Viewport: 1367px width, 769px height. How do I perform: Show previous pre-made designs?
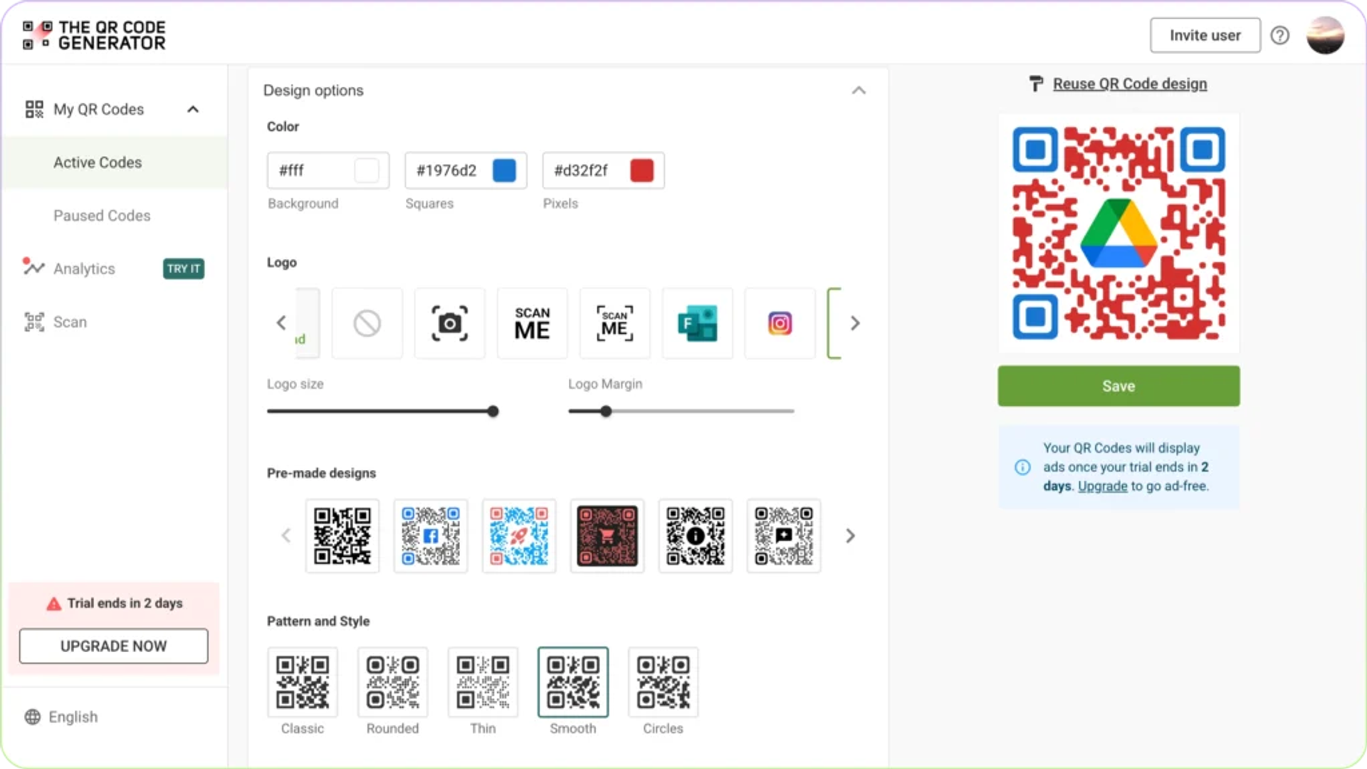click(286, 535)
